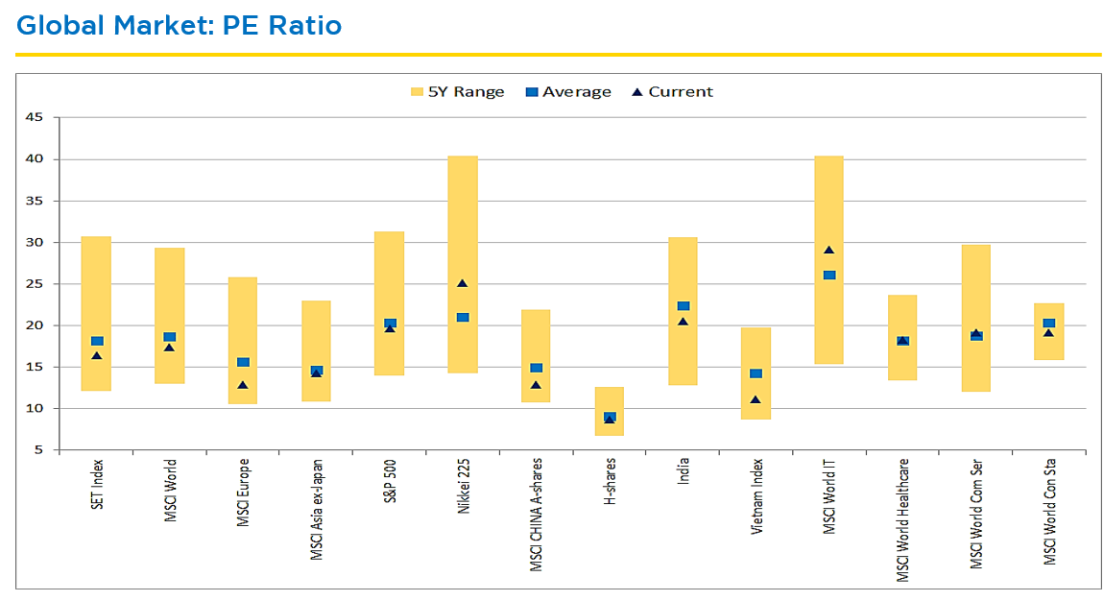
Task: Click the 45 value on the y-axis
Action: coord(35,117)
